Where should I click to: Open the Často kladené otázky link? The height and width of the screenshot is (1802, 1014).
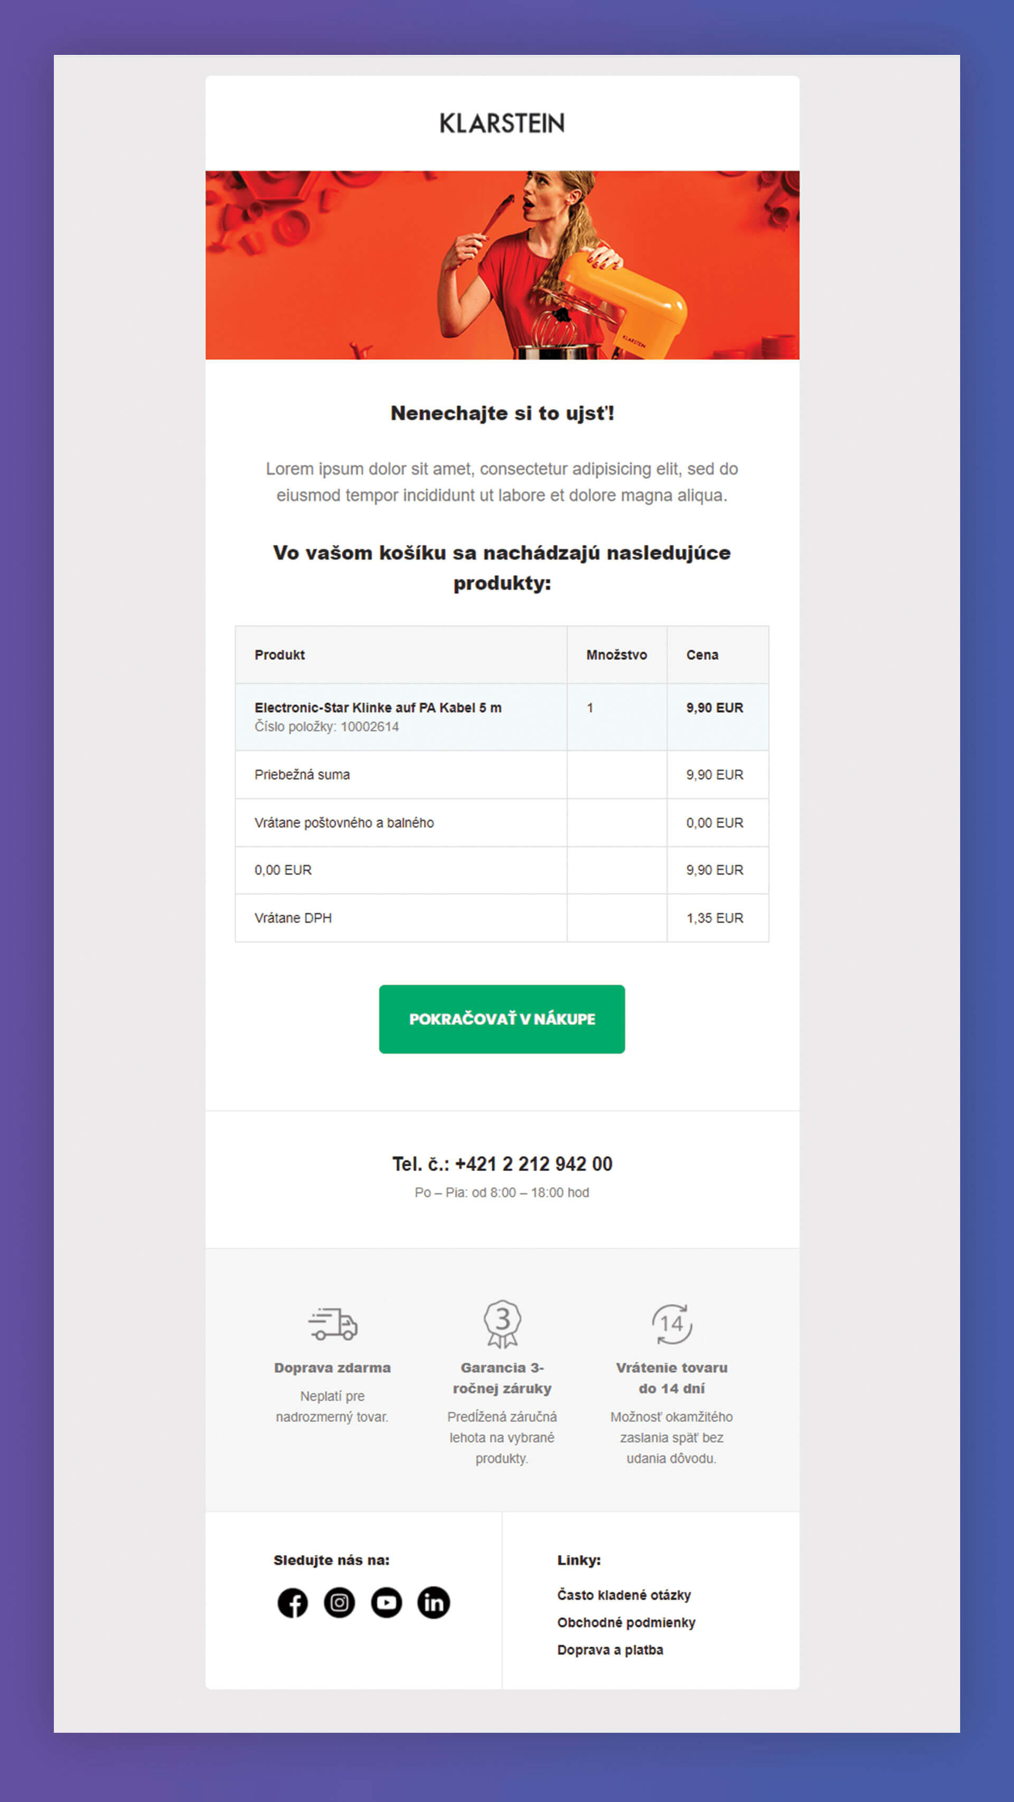(x=624, y=1595)
